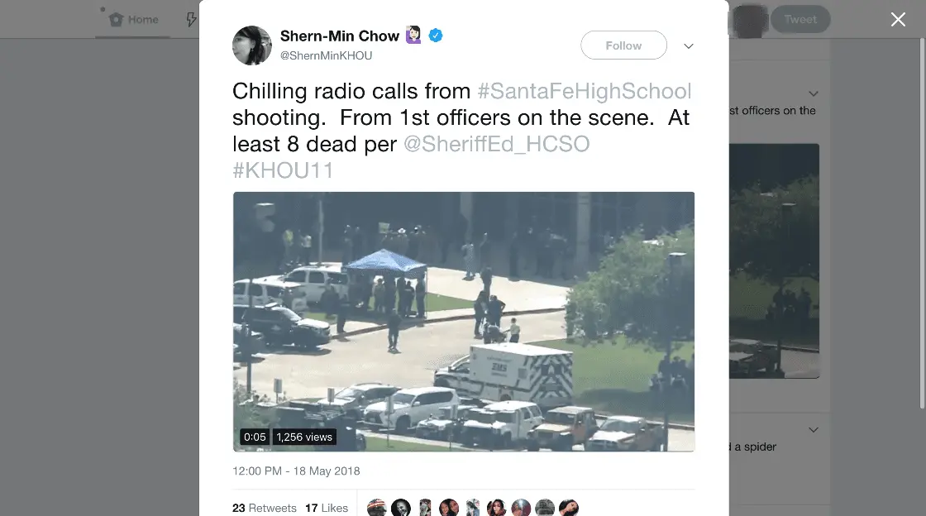Expand chevron on the spider tweet
Viewport: 926px width, 516px height.
click(x=814, y=430)
